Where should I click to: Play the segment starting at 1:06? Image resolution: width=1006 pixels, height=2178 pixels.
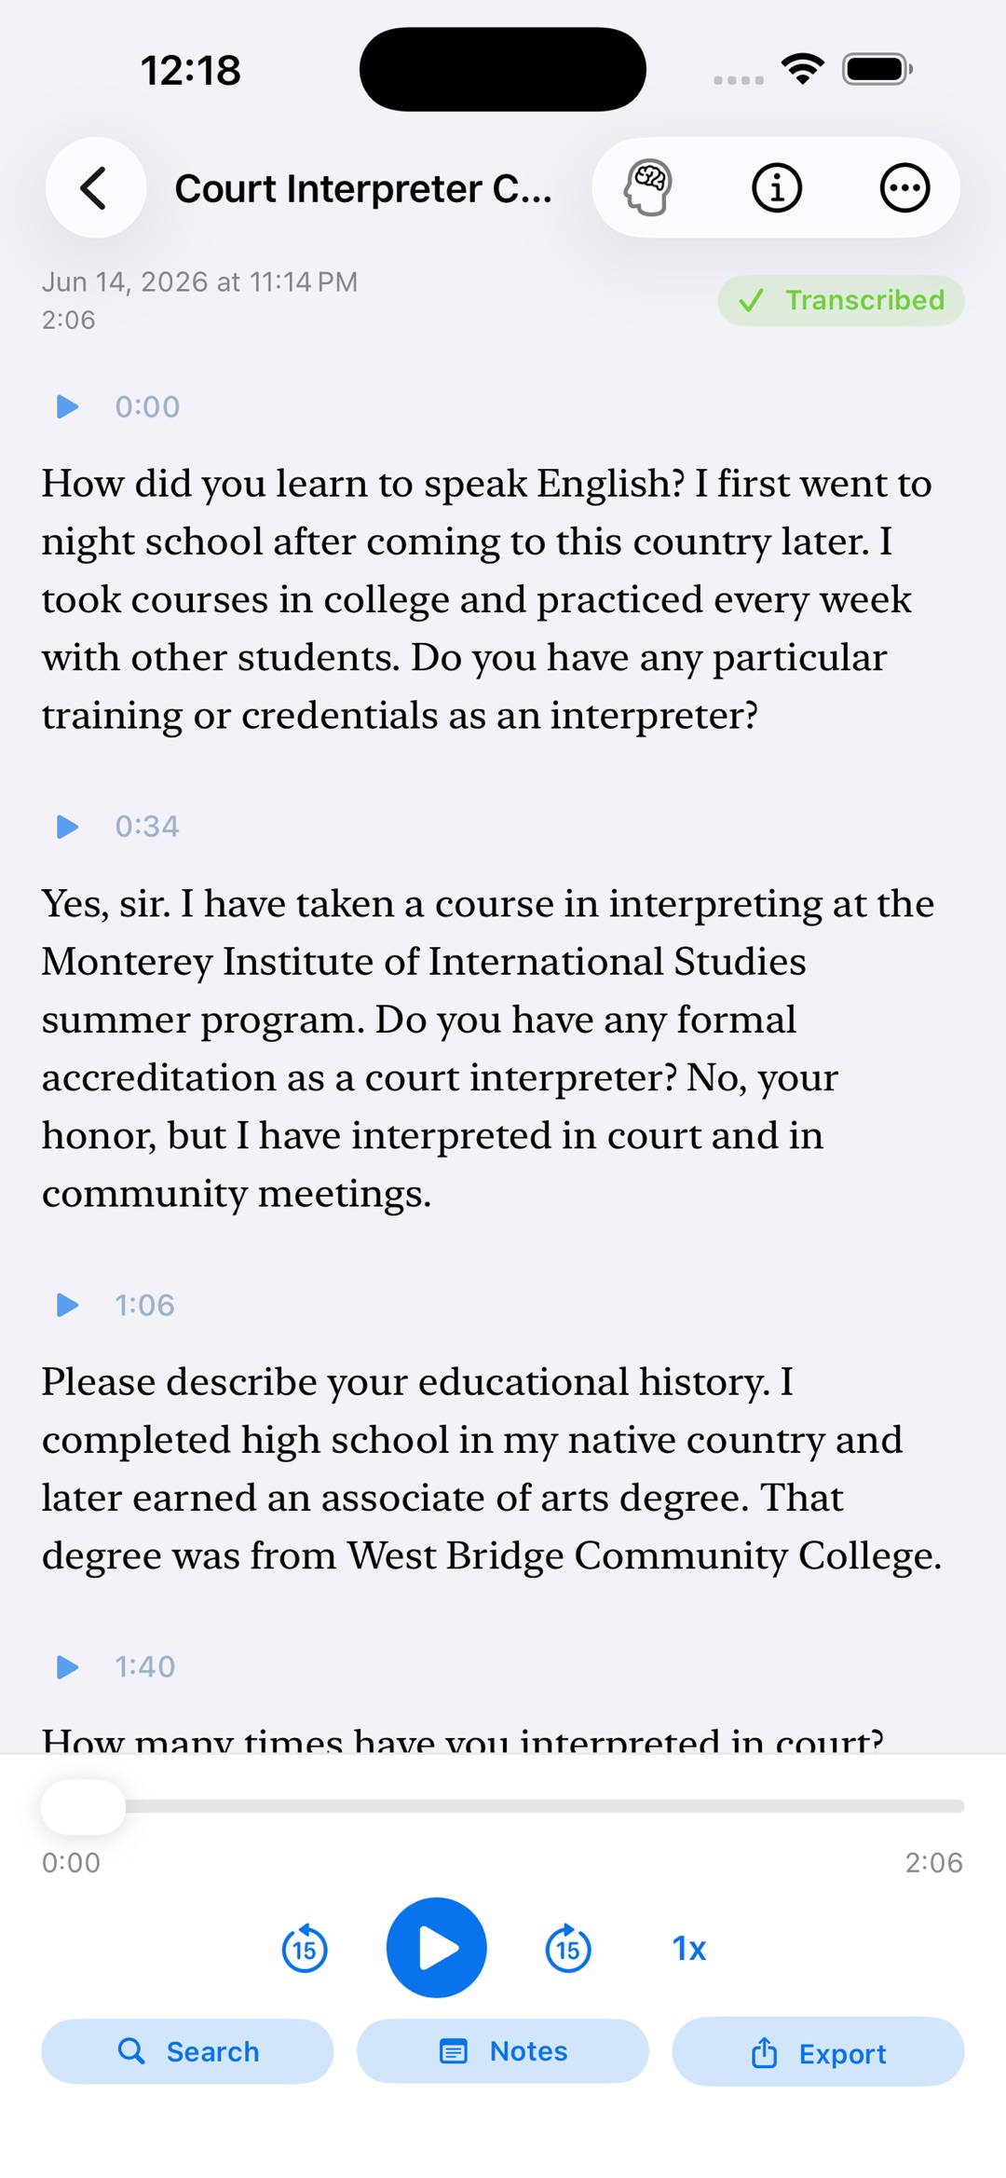point(67,1305)
